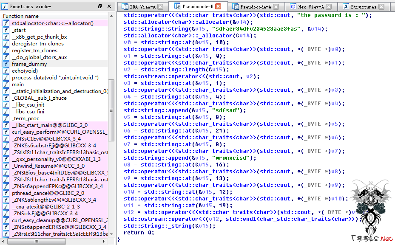Click the function icon beside frame_dummy
This screenshot has height=245, width=395.
[6, 64]
